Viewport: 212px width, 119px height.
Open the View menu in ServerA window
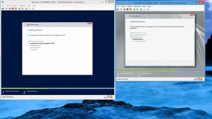tap(29, 6)
